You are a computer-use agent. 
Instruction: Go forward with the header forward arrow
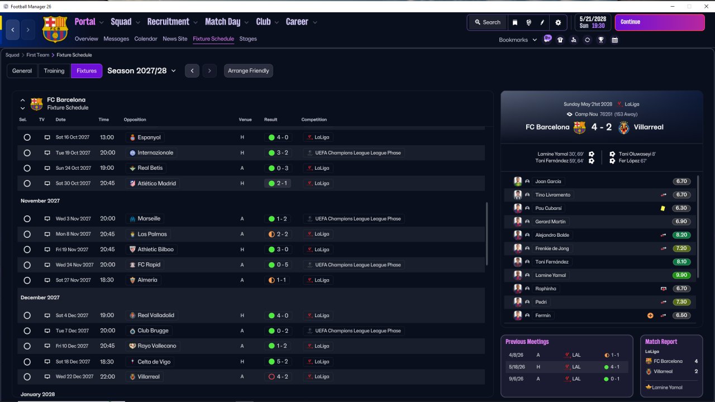coord(28,30)
